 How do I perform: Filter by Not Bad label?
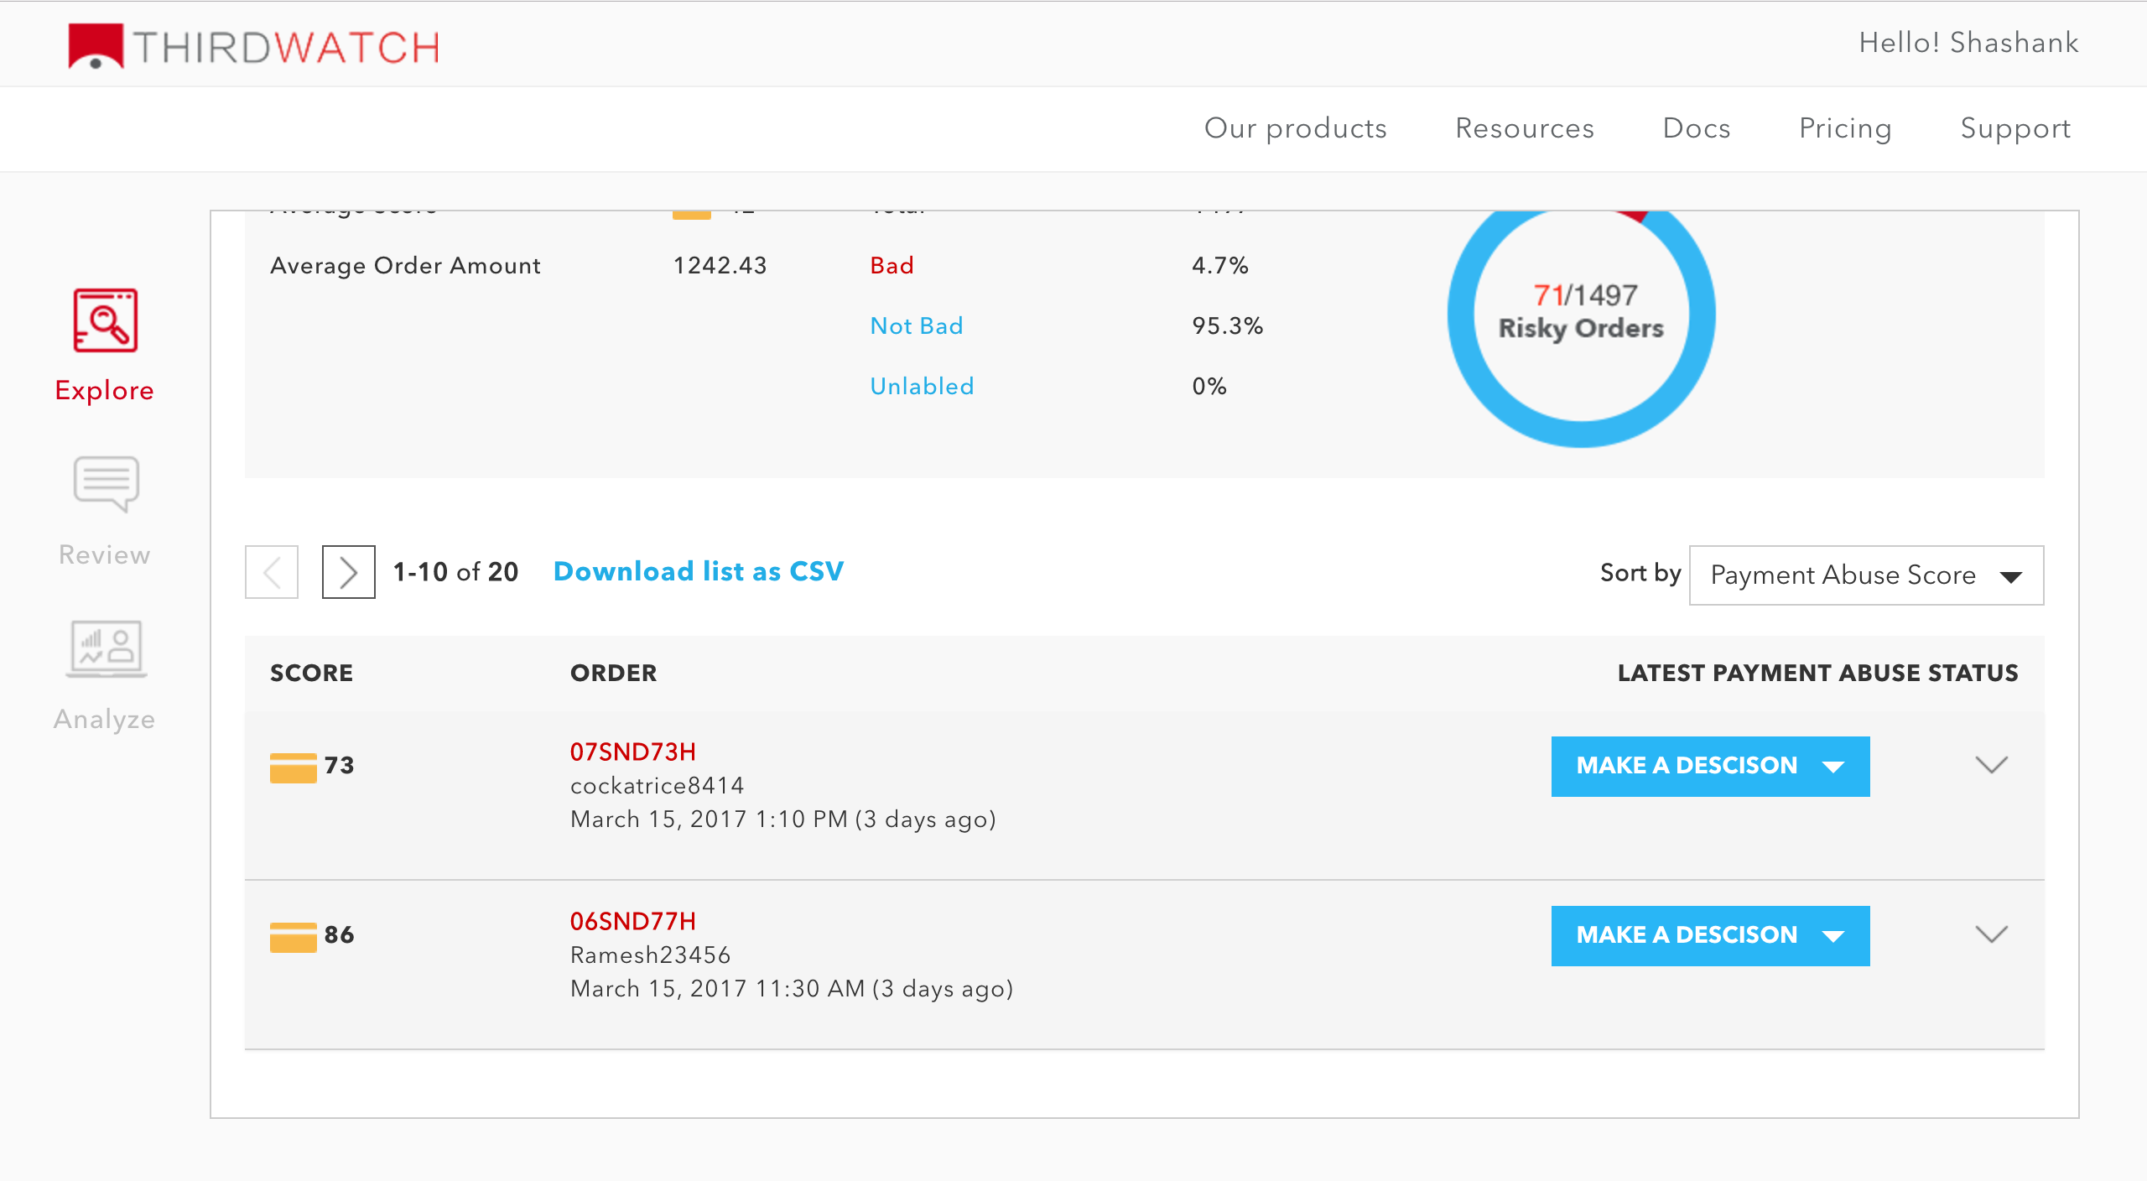pos(916,326)
